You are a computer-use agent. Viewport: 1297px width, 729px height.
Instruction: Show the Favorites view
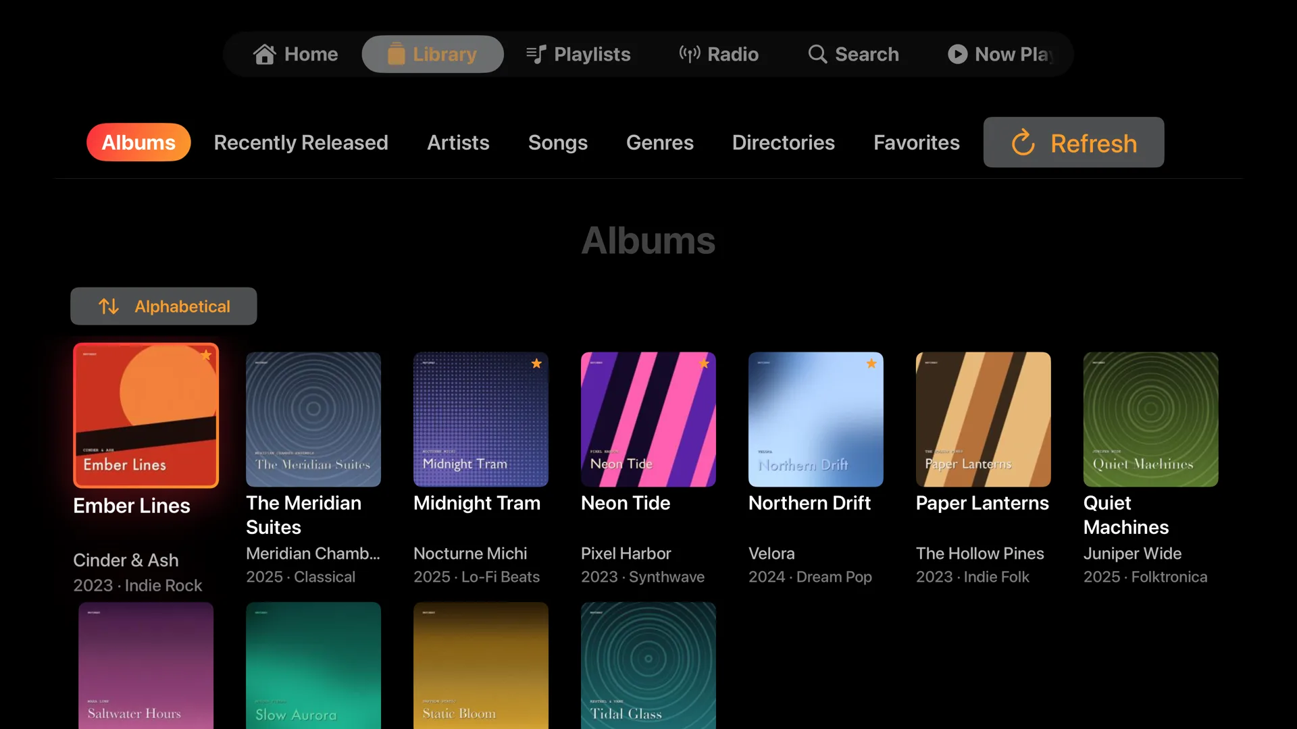pyautogui.click(x=916, y=142)
